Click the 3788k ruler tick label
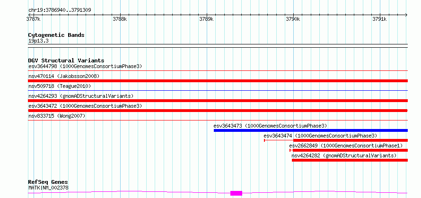Viewport: 421px width, 198px height. (x=120, y=19)
